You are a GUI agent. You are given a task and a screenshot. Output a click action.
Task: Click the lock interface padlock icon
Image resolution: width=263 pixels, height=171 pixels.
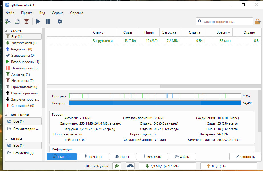coord(258,21)
